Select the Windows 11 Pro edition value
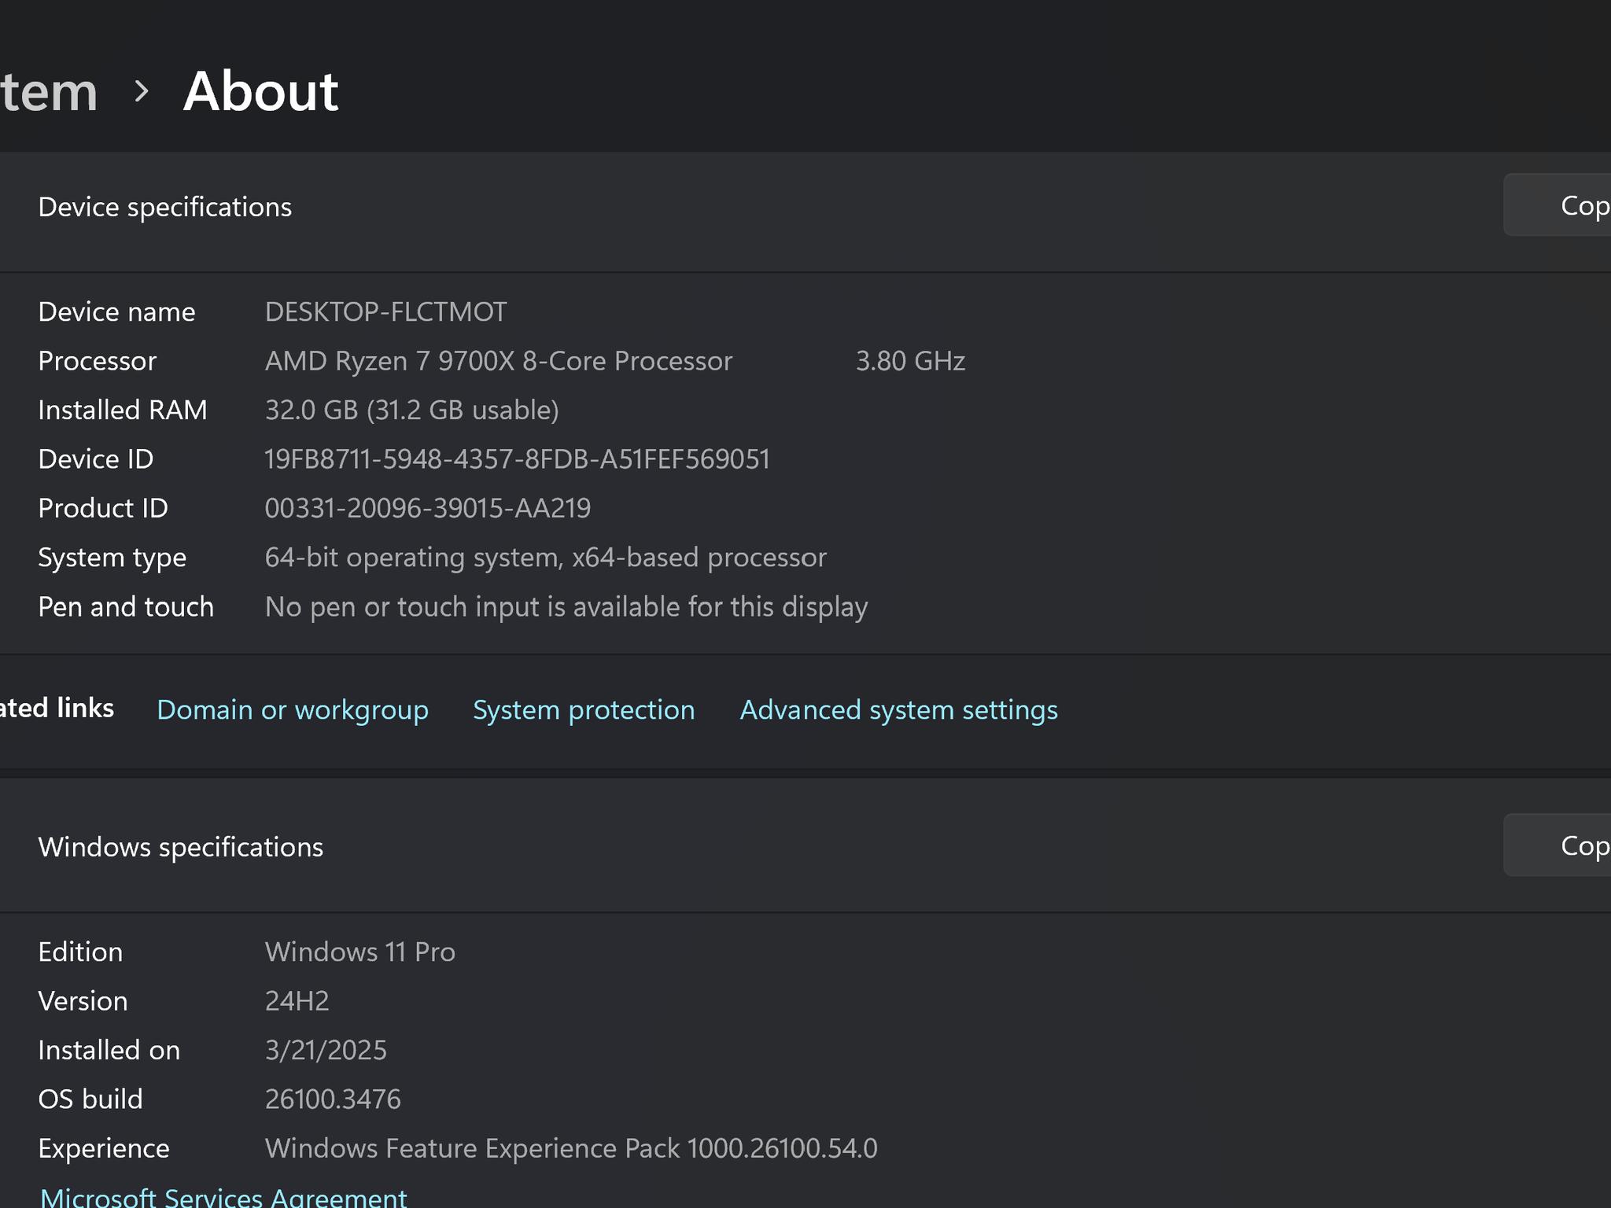Image resolution: width=1611 pixels, height=1208 pixels. click(359, 952)
